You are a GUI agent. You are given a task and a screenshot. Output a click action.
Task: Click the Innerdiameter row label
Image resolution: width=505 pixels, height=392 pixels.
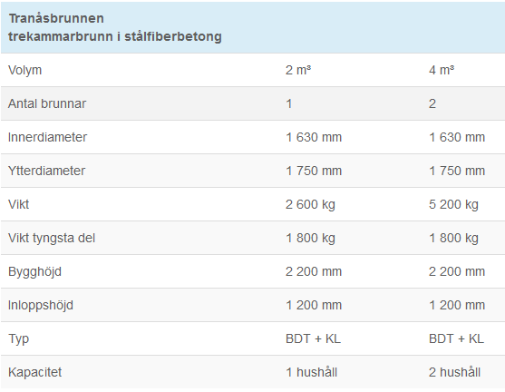pyautogui.click(x=47, y=137)
